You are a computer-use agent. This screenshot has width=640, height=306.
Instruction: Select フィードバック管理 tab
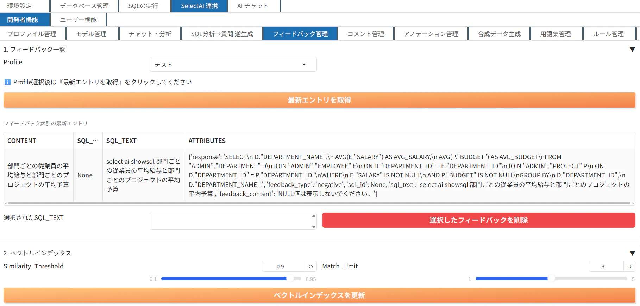pyautogui.click(x=300, y=34)
